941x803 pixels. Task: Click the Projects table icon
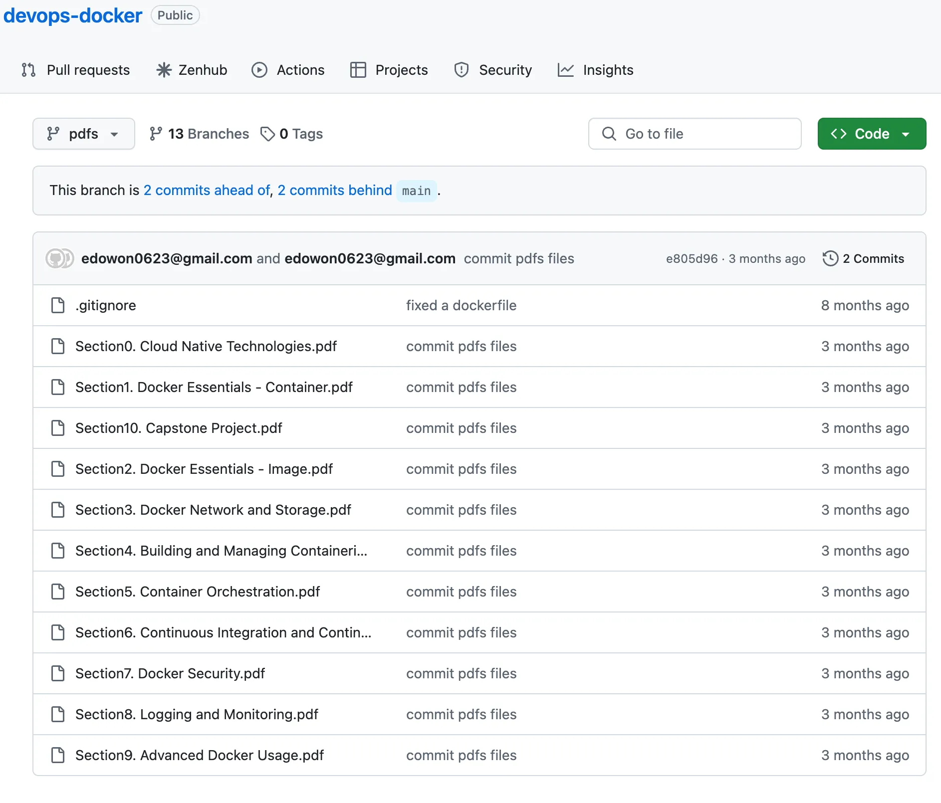pyautogui.click(x=358, y=70)
